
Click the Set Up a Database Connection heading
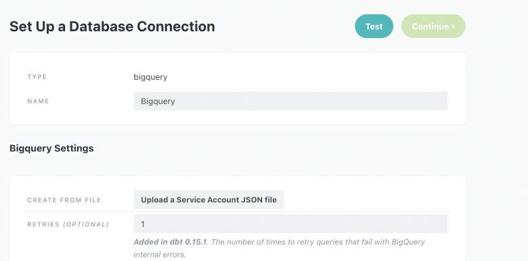(x=112, y=26)
